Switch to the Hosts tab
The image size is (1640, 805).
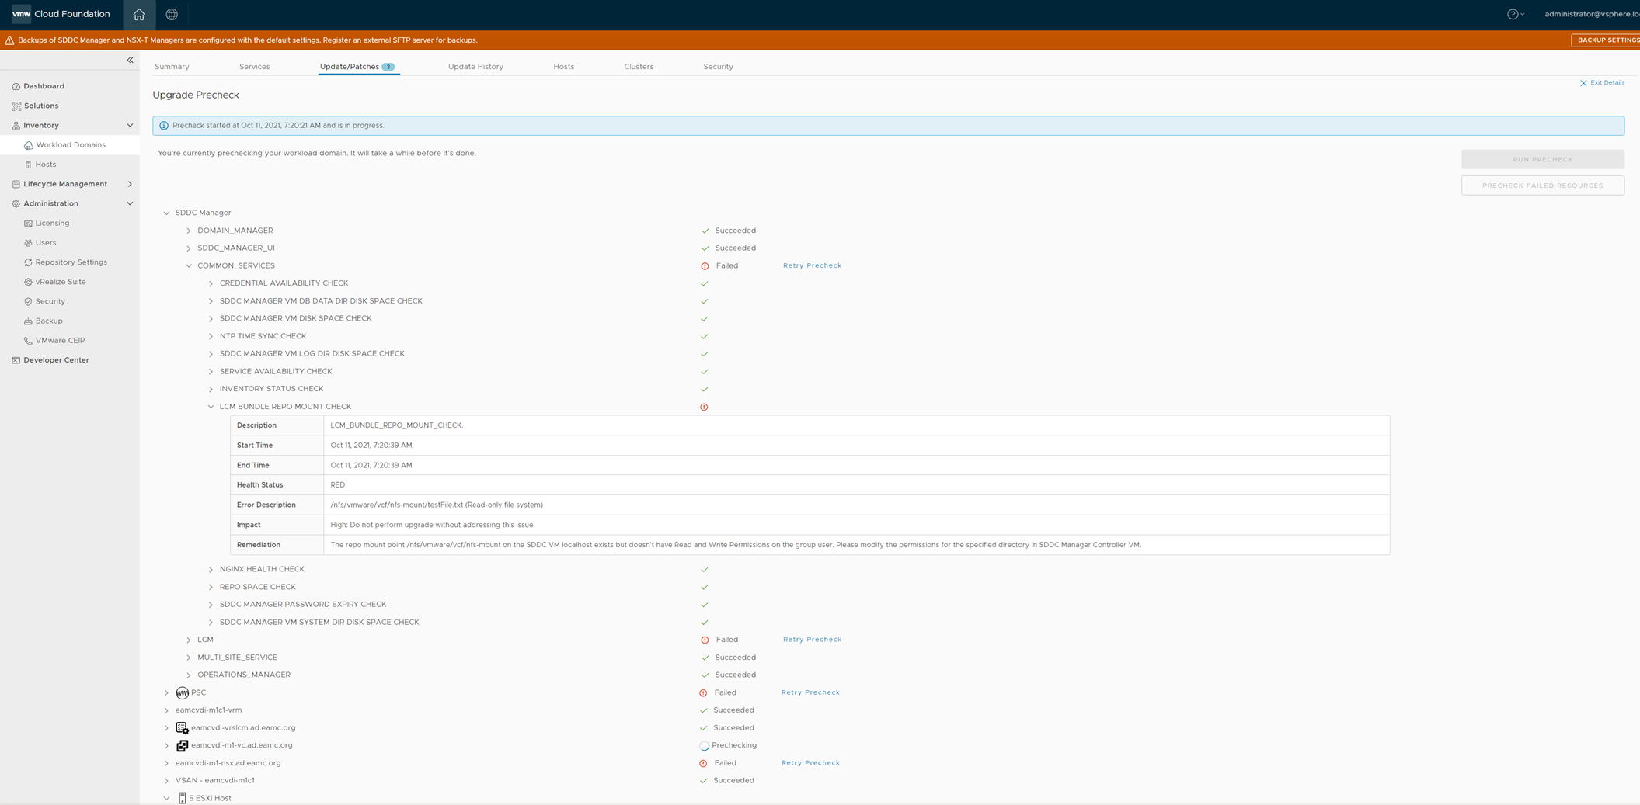[564, 67]
